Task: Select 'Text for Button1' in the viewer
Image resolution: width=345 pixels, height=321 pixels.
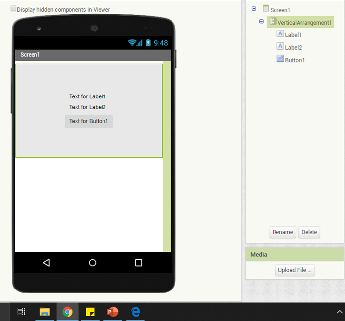Action: tap(89, 121)
